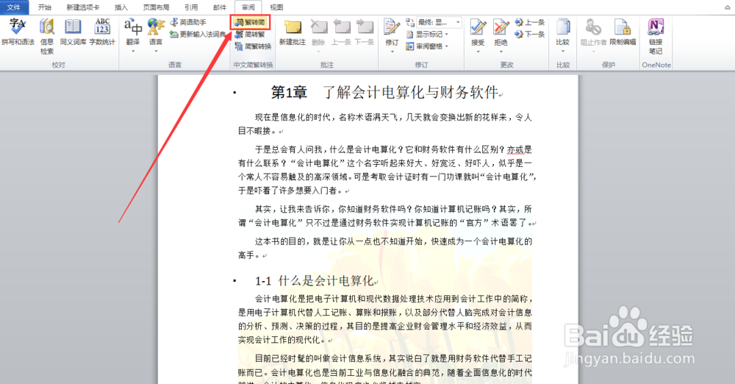
Task: Insert New Comment (新建批注)
Action: [293, 32]
